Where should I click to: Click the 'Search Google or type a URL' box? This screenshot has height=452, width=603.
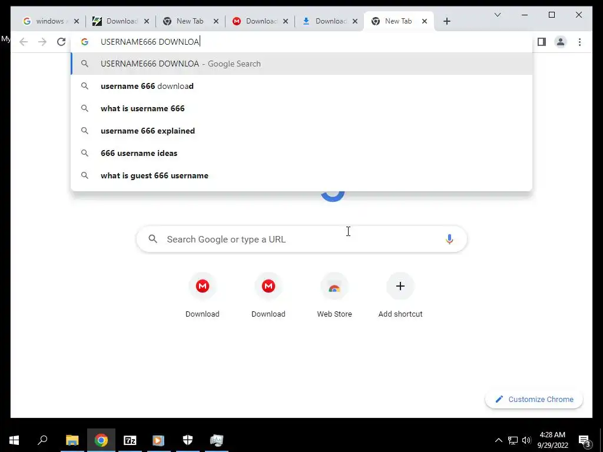pos(302,239)
